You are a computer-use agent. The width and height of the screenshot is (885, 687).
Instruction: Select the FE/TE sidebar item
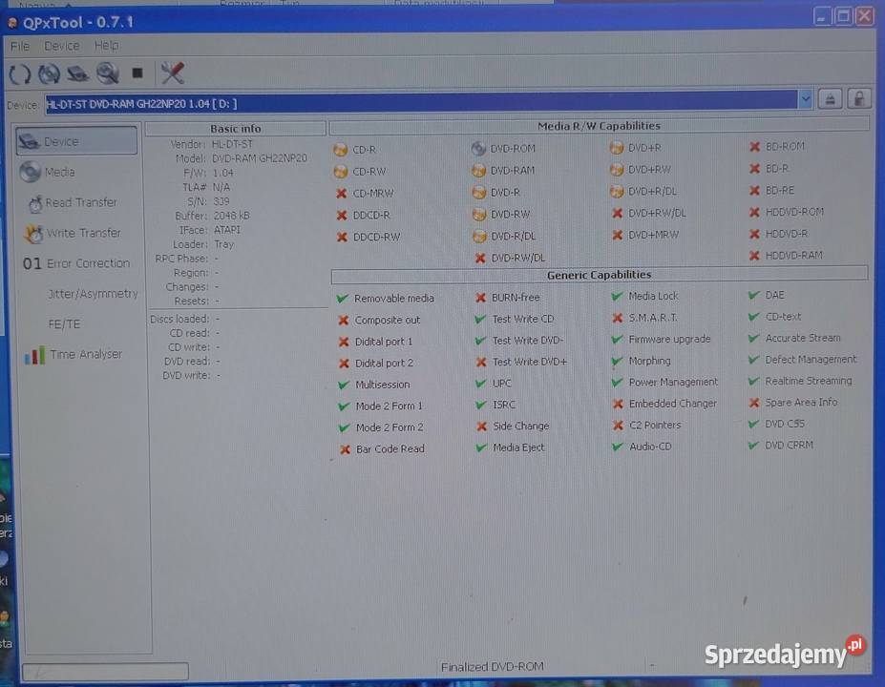pos(64,324)
